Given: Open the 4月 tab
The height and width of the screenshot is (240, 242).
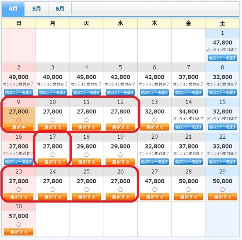Looking at the screenshot, I should (x=13, y=9).
